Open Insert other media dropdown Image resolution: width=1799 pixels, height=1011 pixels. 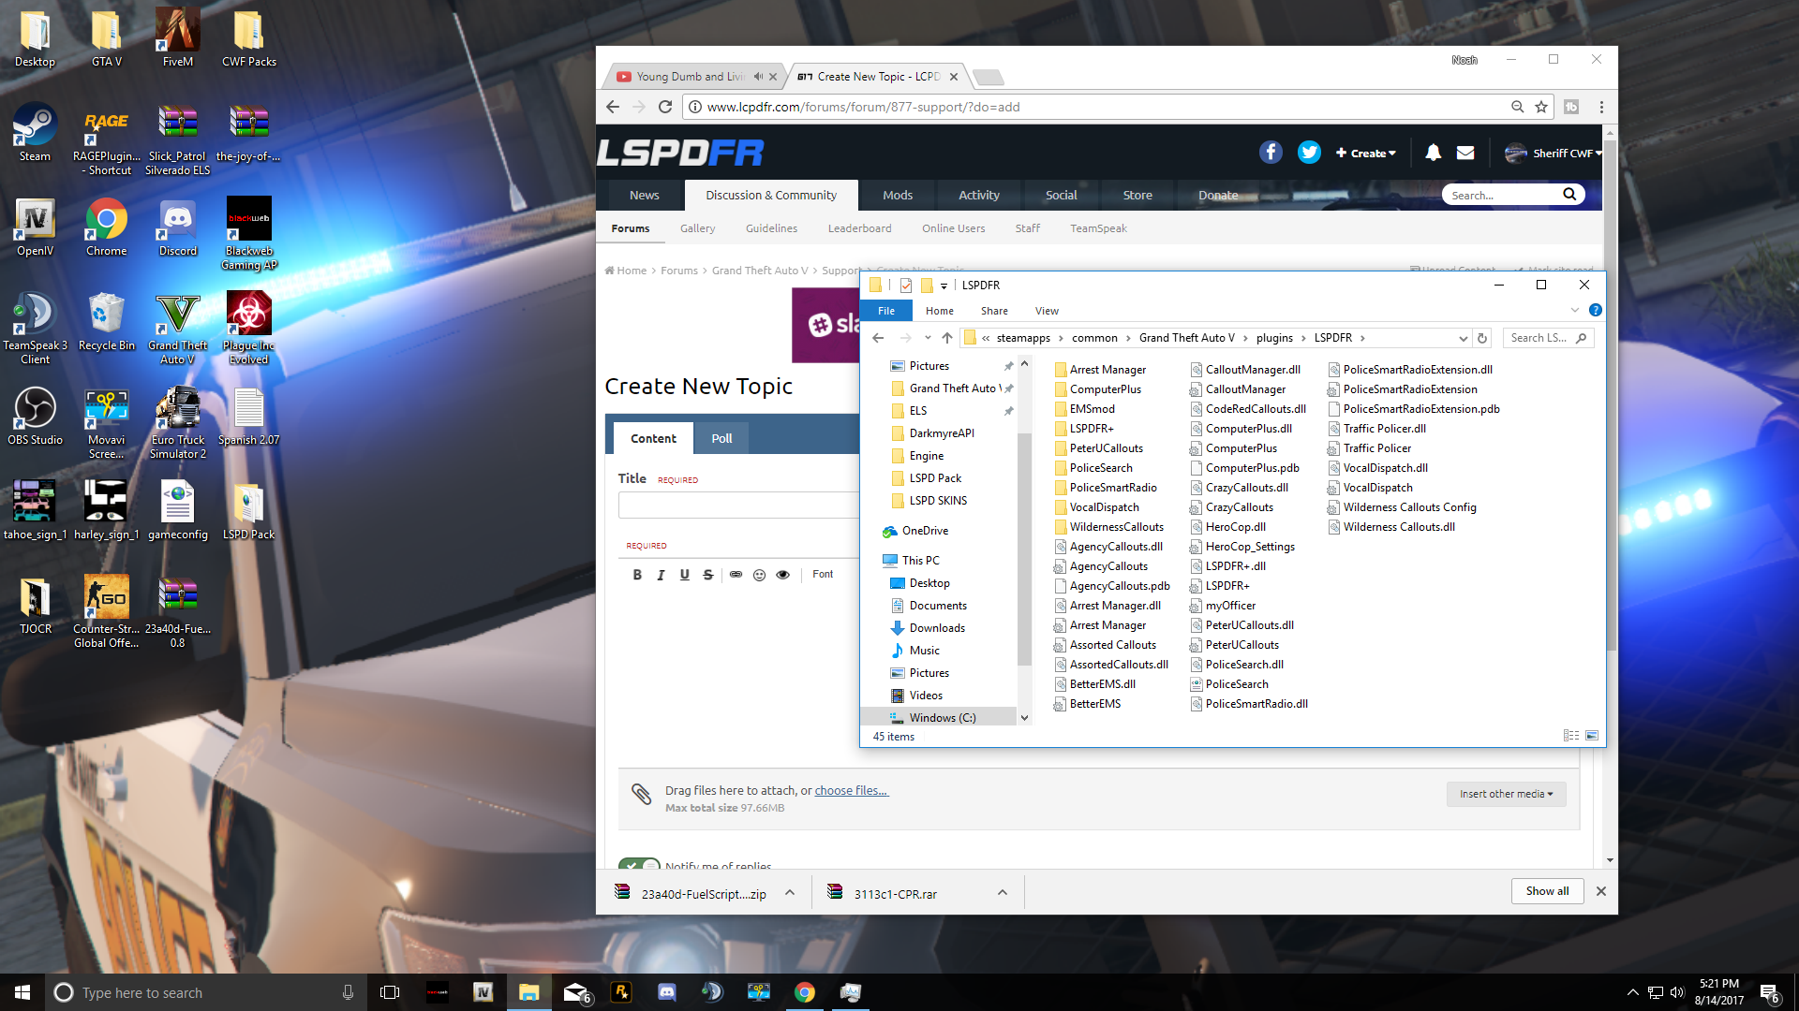(x=1506, y=794)
